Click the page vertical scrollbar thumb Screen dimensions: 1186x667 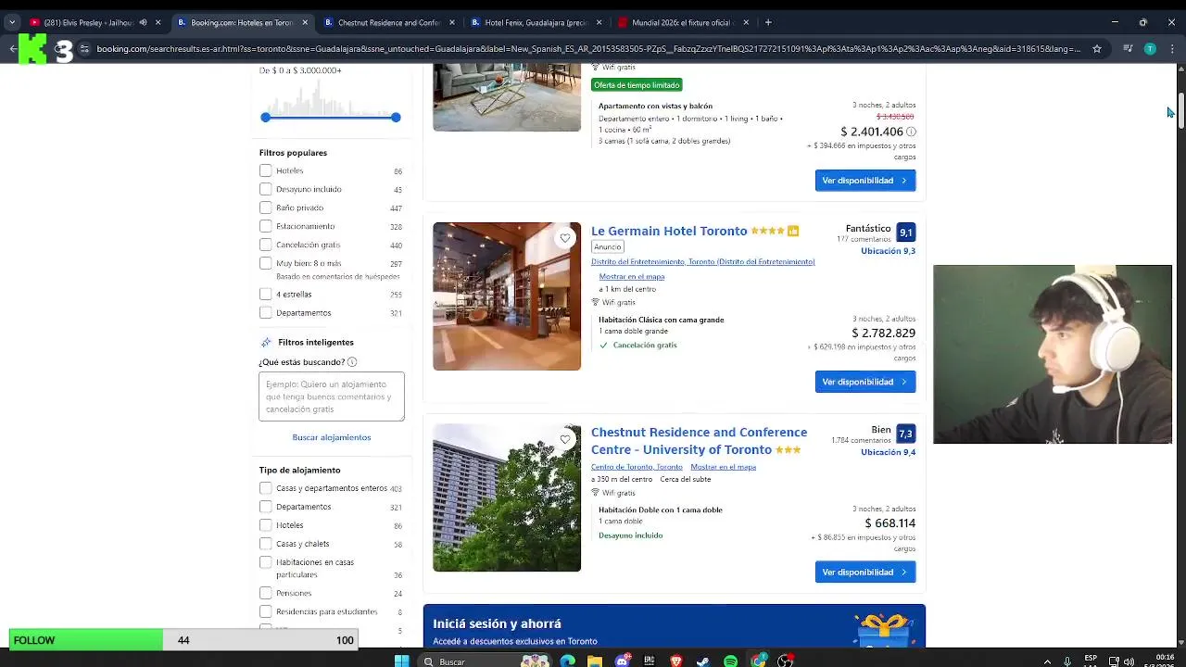click(x=1181, y=111)
